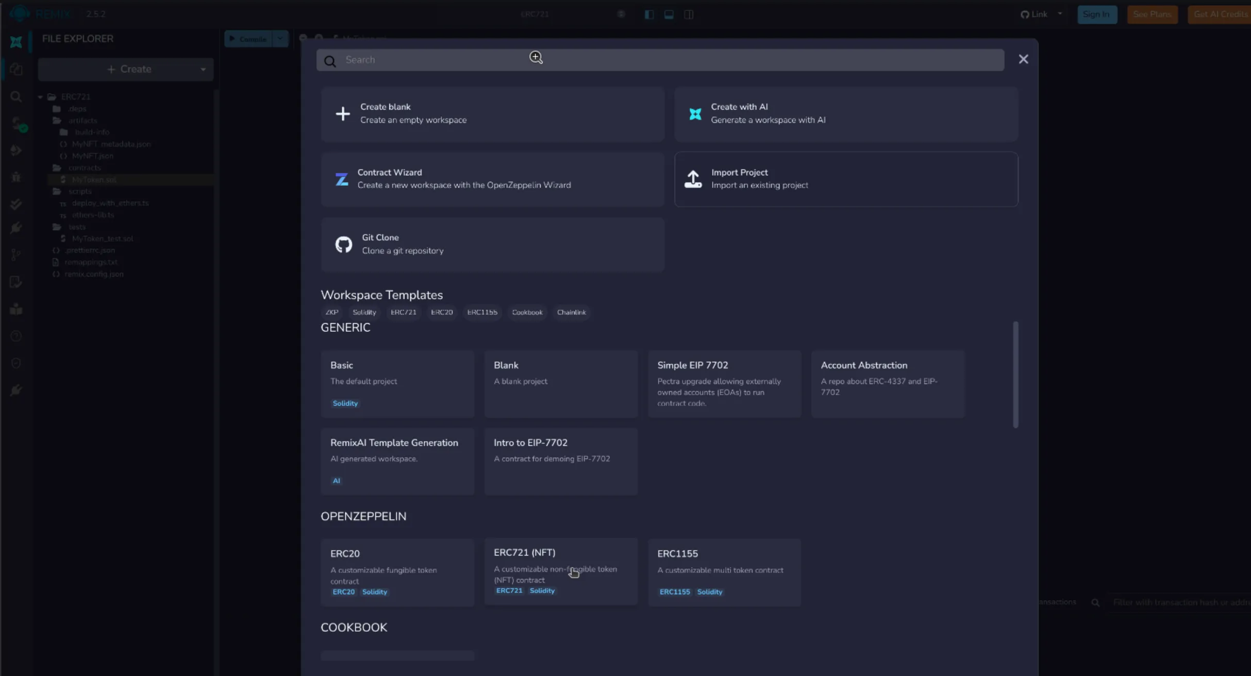Choose Create blank workspace card
The width and height of the screenshot is (1251, 676).
point(492,114)
